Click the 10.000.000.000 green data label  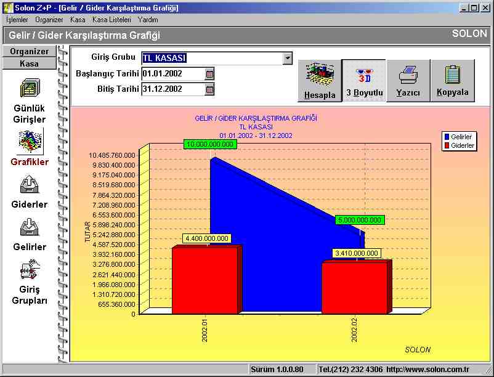tap(210, 145)
